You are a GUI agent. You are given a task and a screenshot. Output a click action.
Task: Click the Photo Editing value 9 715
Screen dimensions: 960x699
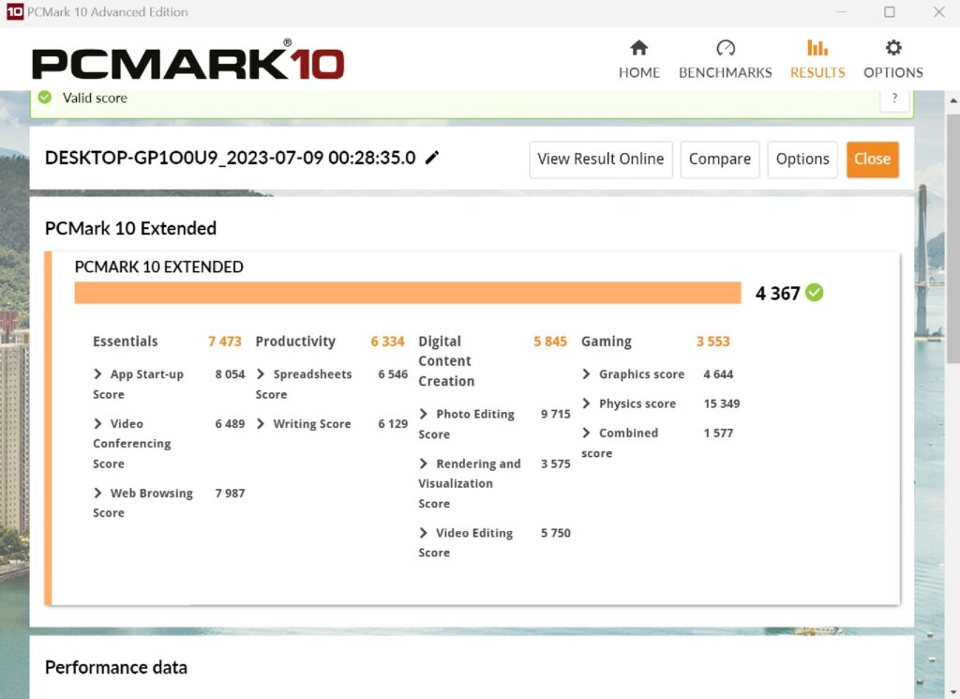click(555, 414)
